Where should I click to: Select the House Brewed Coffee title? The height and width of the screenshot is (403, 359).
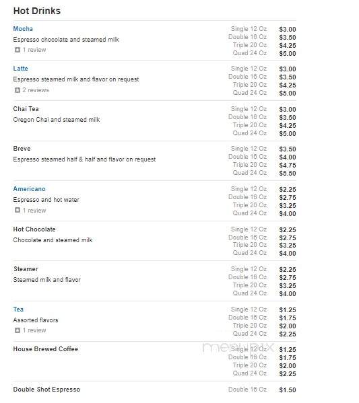pyautogui.click(x=46, y=349)
